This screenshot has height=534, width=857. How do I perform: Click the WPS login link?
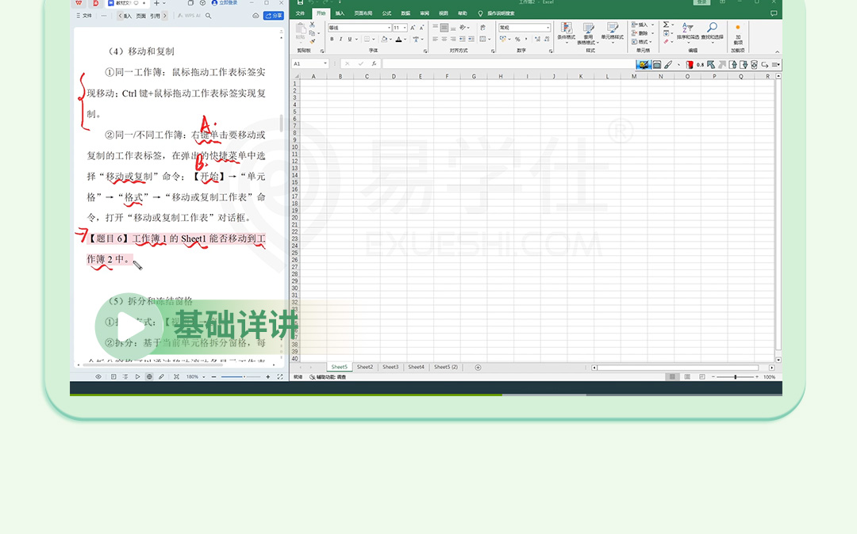tap(225, 2)
